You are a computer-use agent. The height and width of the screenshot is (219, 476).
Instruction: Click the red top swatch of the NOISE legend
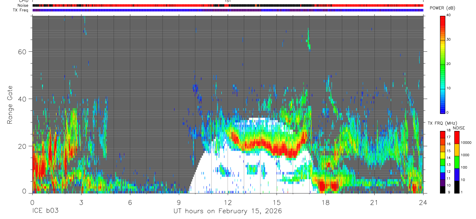457,138
